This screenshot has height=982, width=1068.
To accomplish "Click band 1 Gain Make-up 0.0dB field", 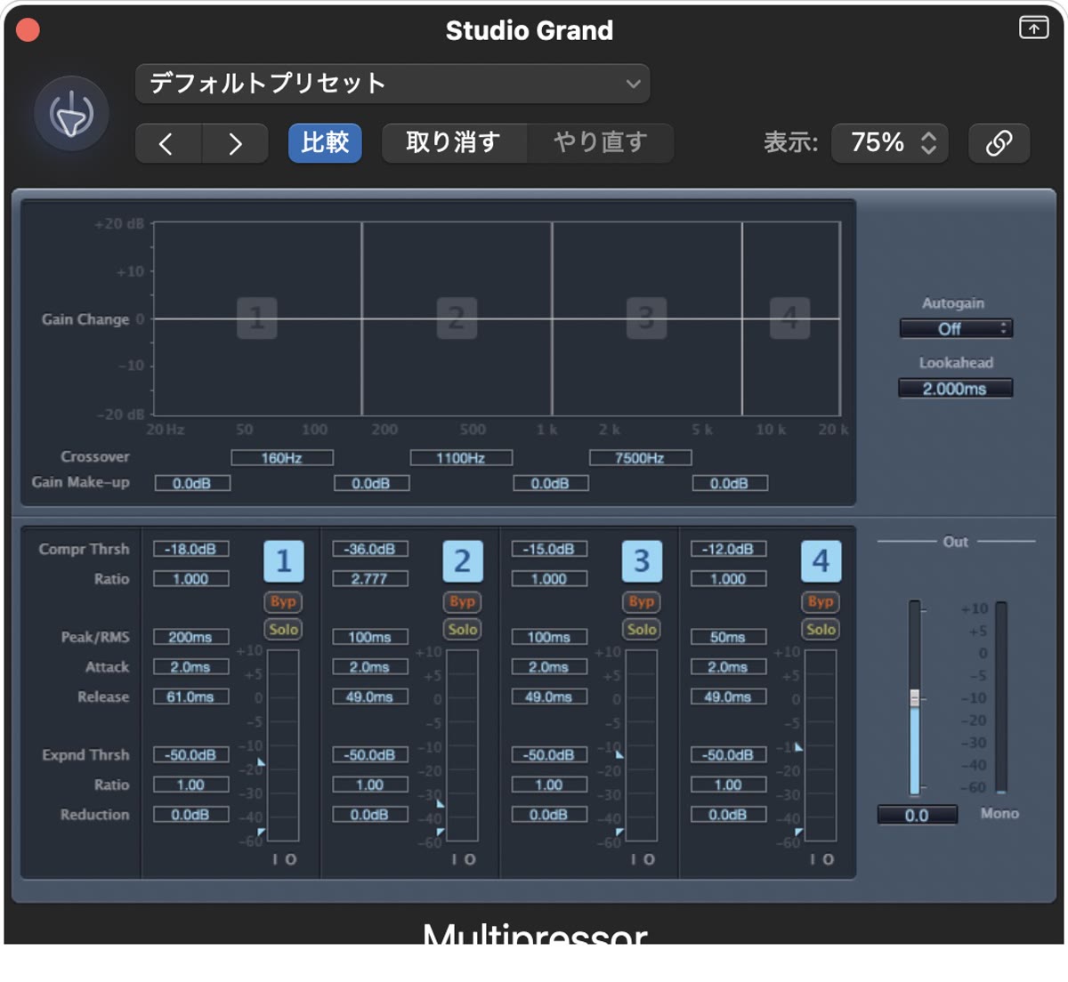I will [x=192, y=483].
